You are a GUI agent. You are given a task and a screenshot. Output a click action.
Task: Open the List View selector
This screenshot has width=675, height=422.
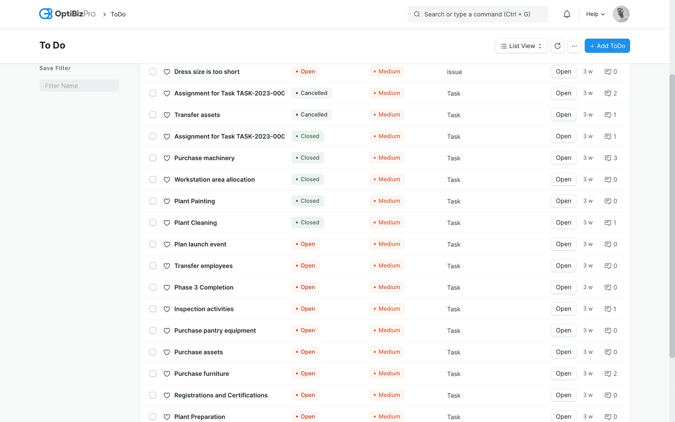click(521, 46)
